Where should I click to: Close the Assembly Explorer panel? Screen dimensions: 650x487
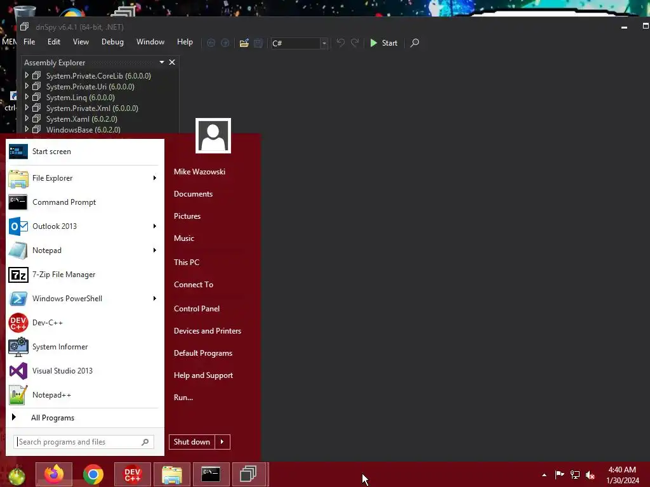point(172,62)
